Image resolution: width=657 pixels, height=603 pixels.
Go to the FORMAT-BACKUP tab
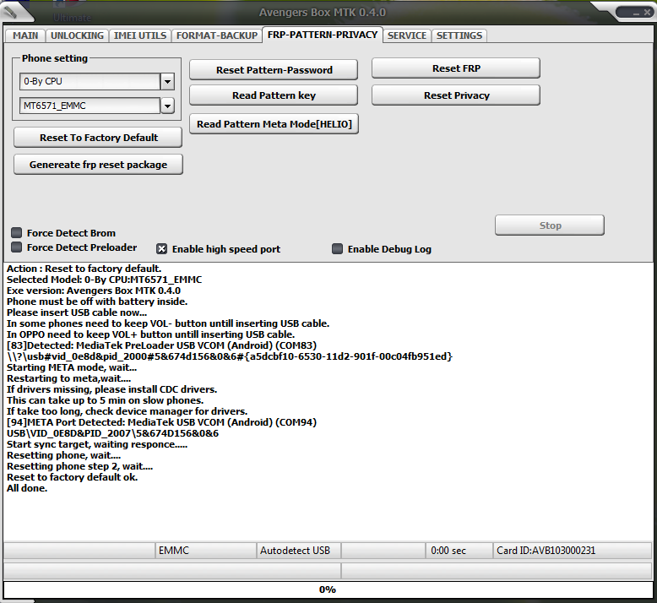point(217,35)
